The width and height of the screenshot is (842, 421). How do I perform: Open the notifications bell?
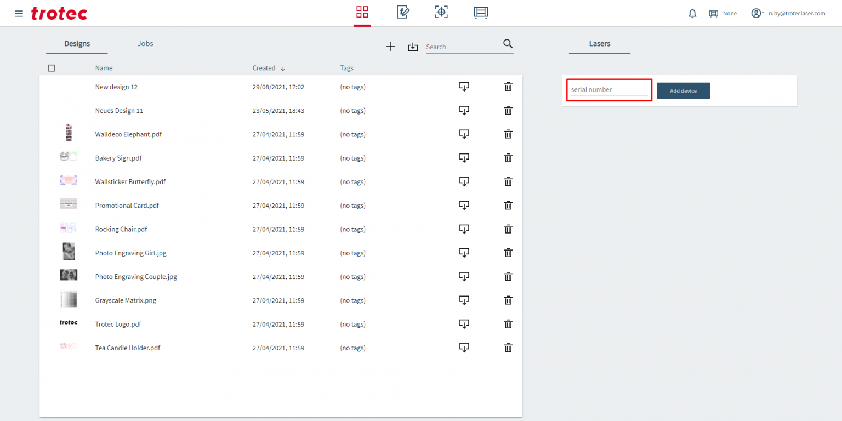tap(692, 14)
